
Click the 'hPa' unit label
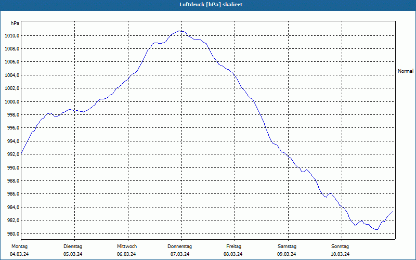[x=15, y=23]
